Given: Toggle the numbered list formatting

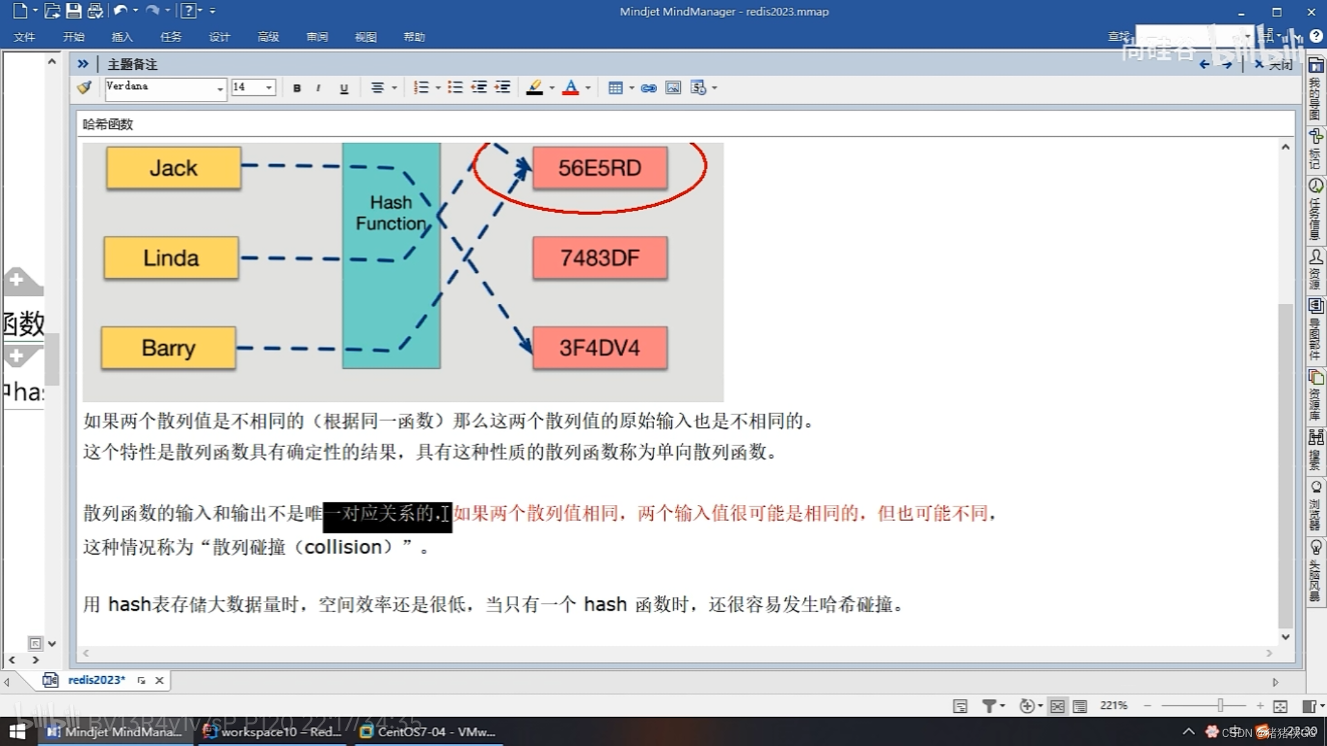Looking at the screenshot, I should pos(421,86).
